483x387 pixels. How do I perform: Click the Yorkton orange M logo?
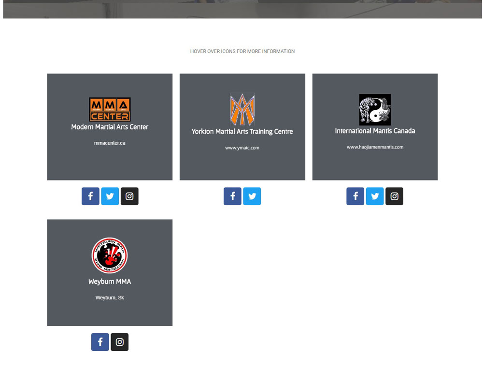[x=242, y=109]
